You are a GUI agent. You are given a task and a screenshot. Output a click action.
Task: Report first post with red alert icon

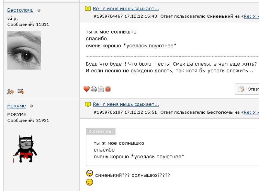coord(108,89)
